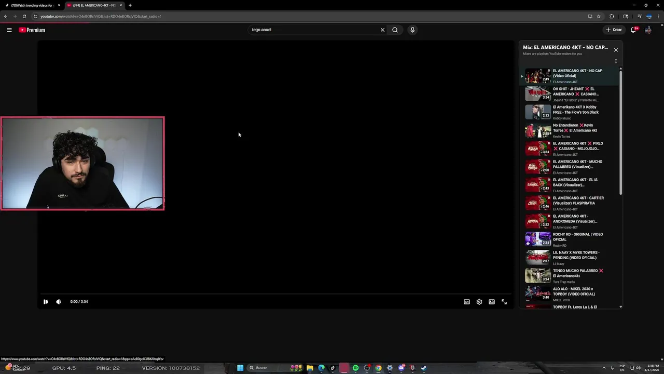Open Spotify from the taskbar
This screenshot has width=664, height=374.
(x=355, y=368)
